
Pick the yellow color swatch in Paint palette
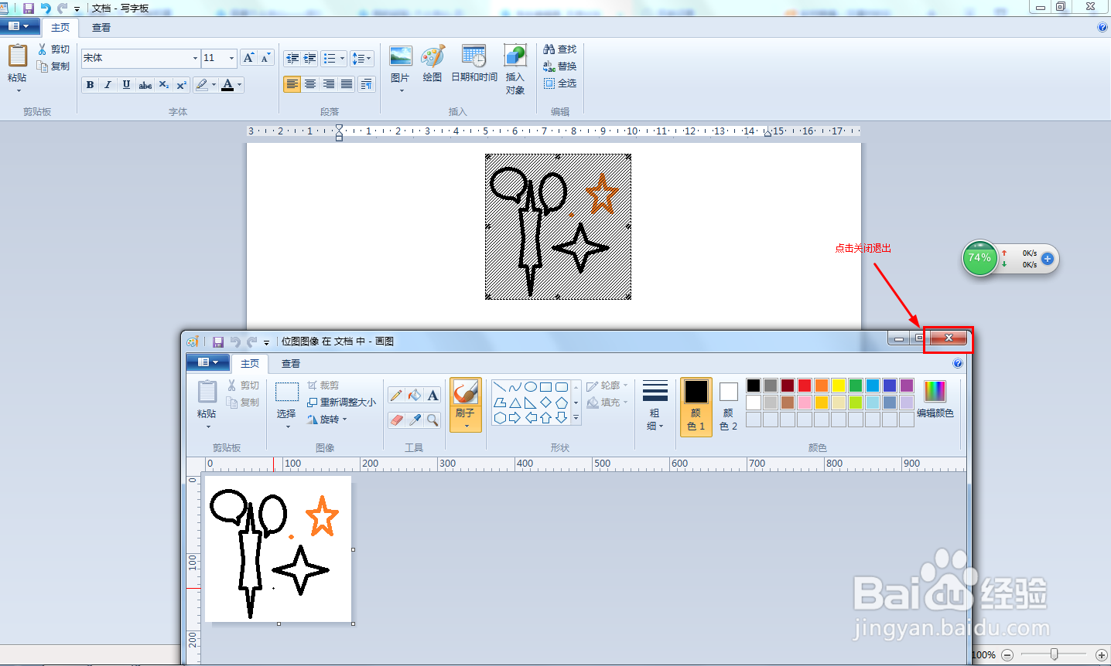839,386
